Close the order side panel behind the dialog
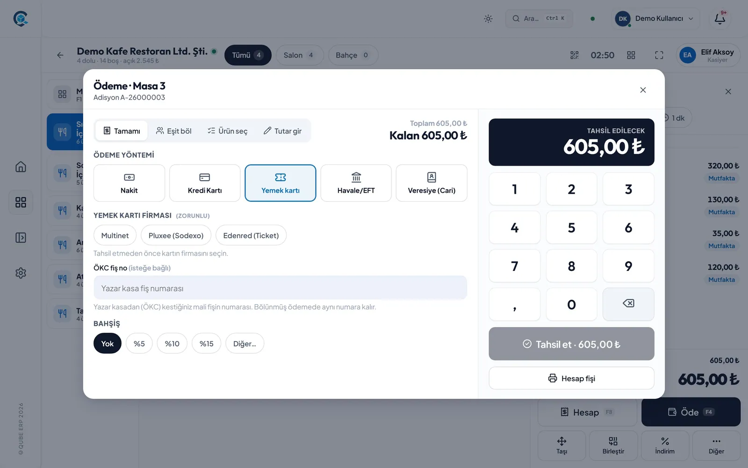748x468 pixels. click(728, 92)
